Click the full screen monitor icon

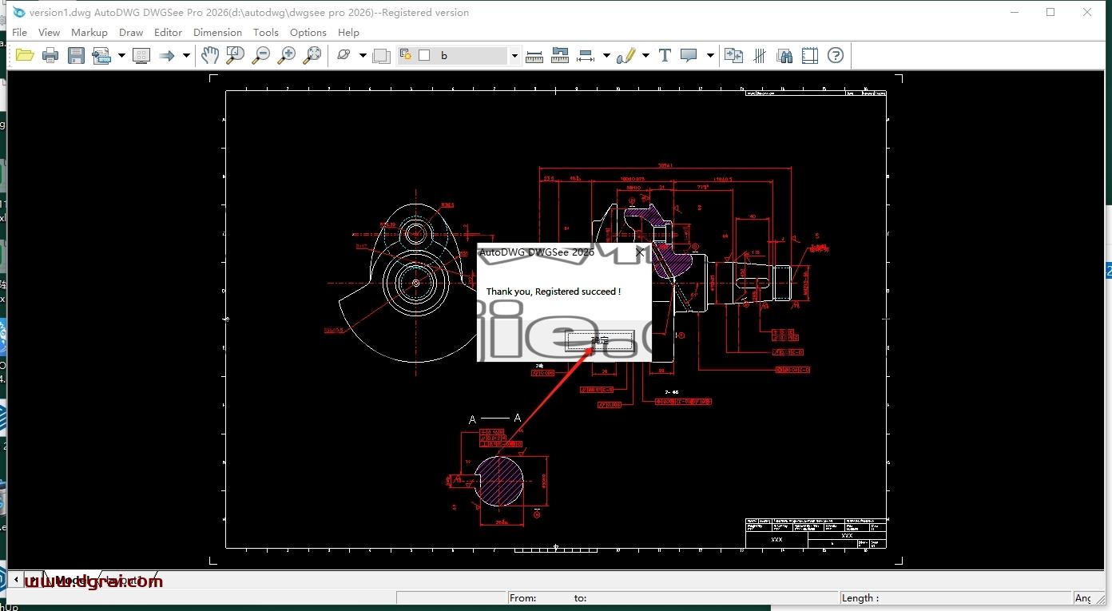(141, 55)
